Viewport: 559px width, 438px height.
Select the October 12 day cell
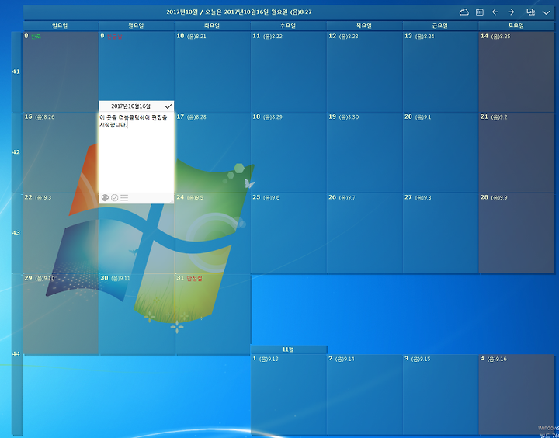(x=364, y=71)
